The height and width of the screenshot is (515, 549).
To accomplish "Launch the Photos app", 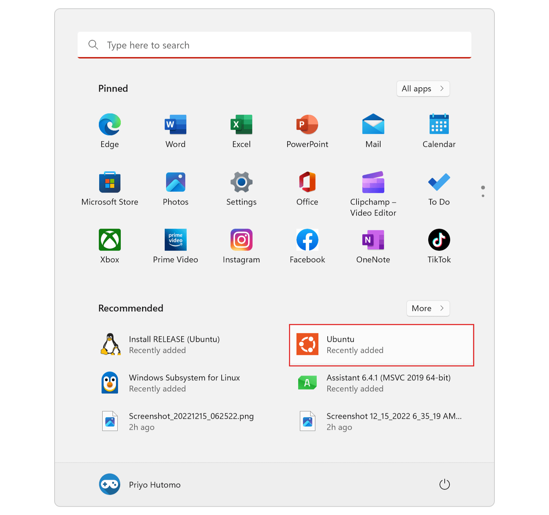I will pyautogui.click(x=176, y=188).
